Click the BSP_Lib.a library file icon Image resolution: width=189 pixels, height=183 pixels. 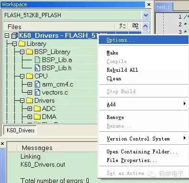coord(37,60)
